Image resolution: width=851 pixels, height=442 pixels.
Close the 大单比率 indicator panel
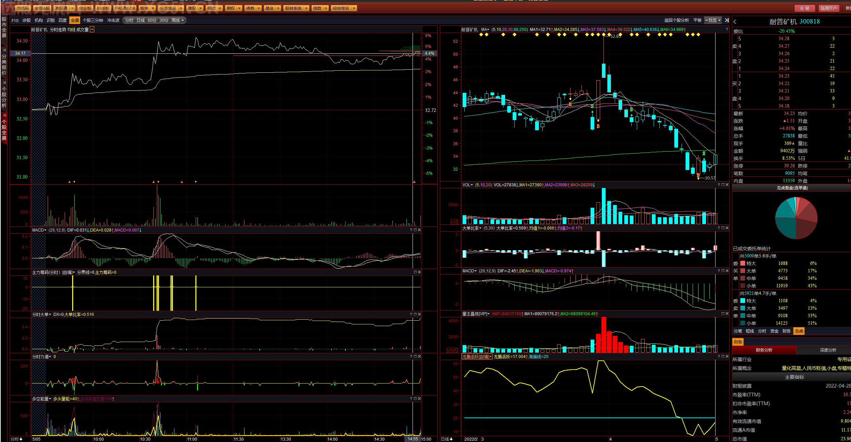pos(727,228)
